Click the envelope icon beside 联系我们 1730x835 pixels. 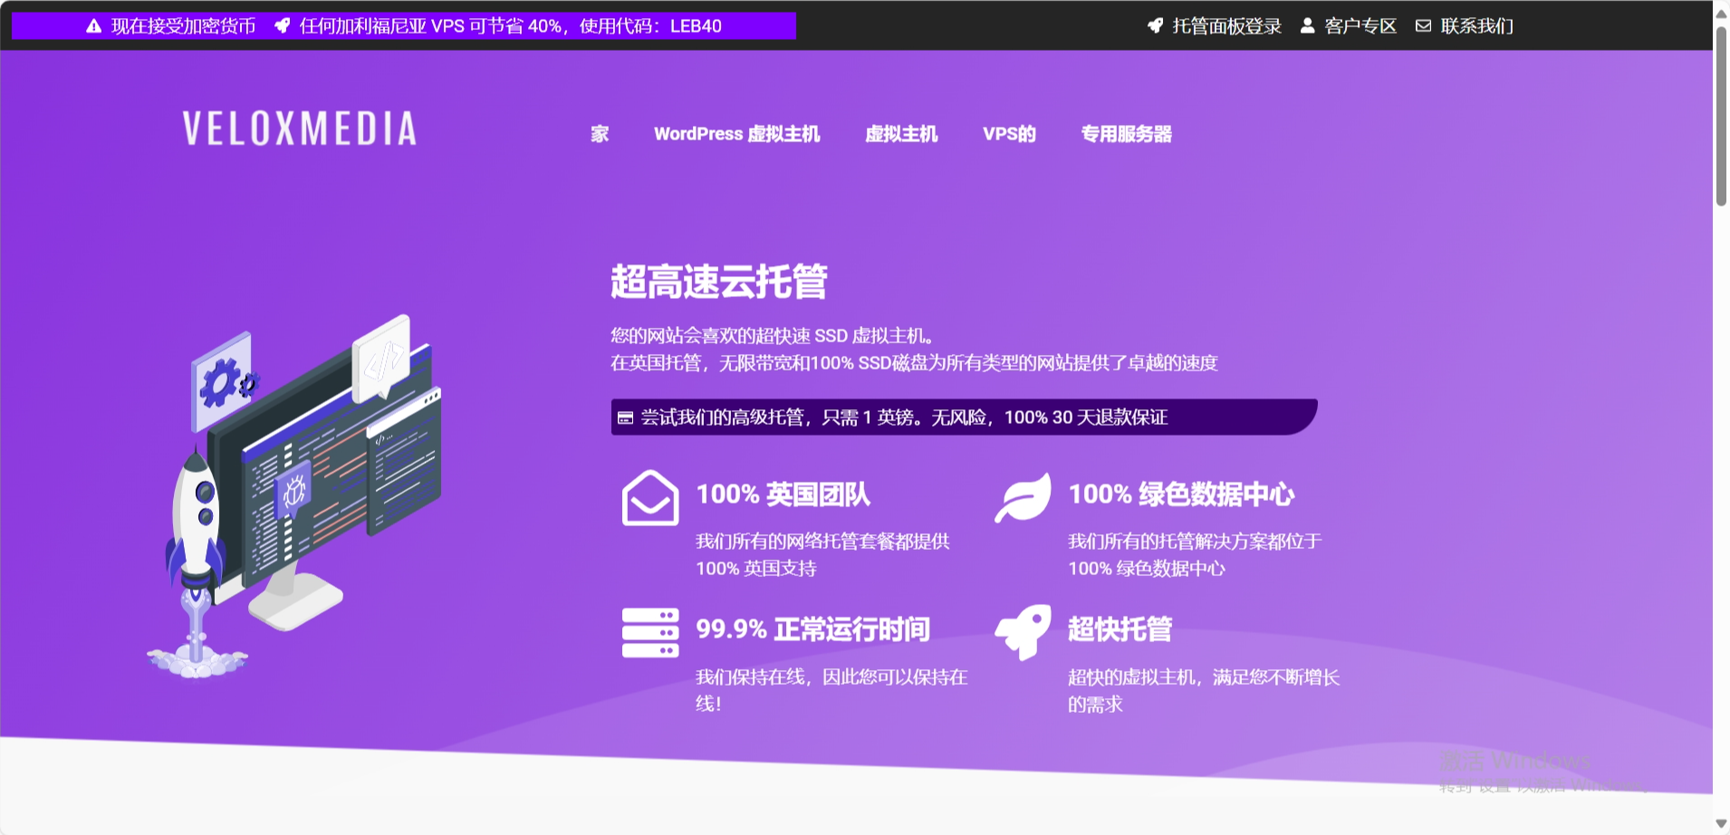1423,25
